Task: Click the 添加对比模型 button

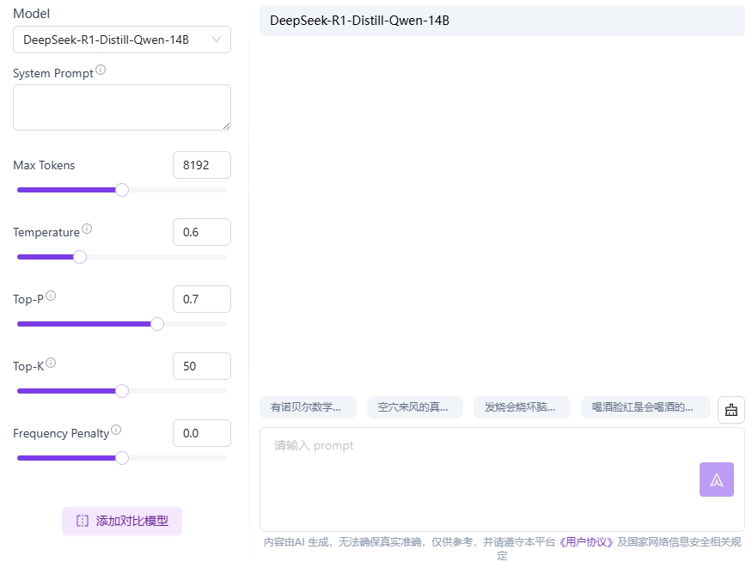Action: tap(121, 522)
